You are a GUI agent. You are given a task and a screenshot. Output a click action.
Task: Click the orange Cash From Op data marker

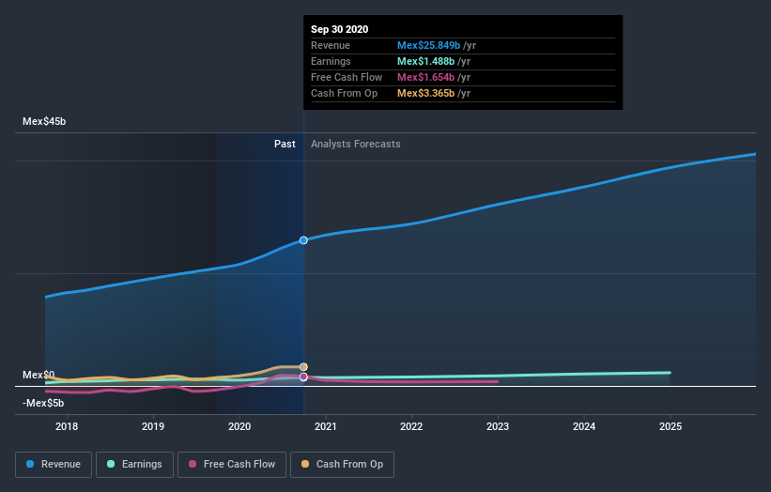[303, 367]
